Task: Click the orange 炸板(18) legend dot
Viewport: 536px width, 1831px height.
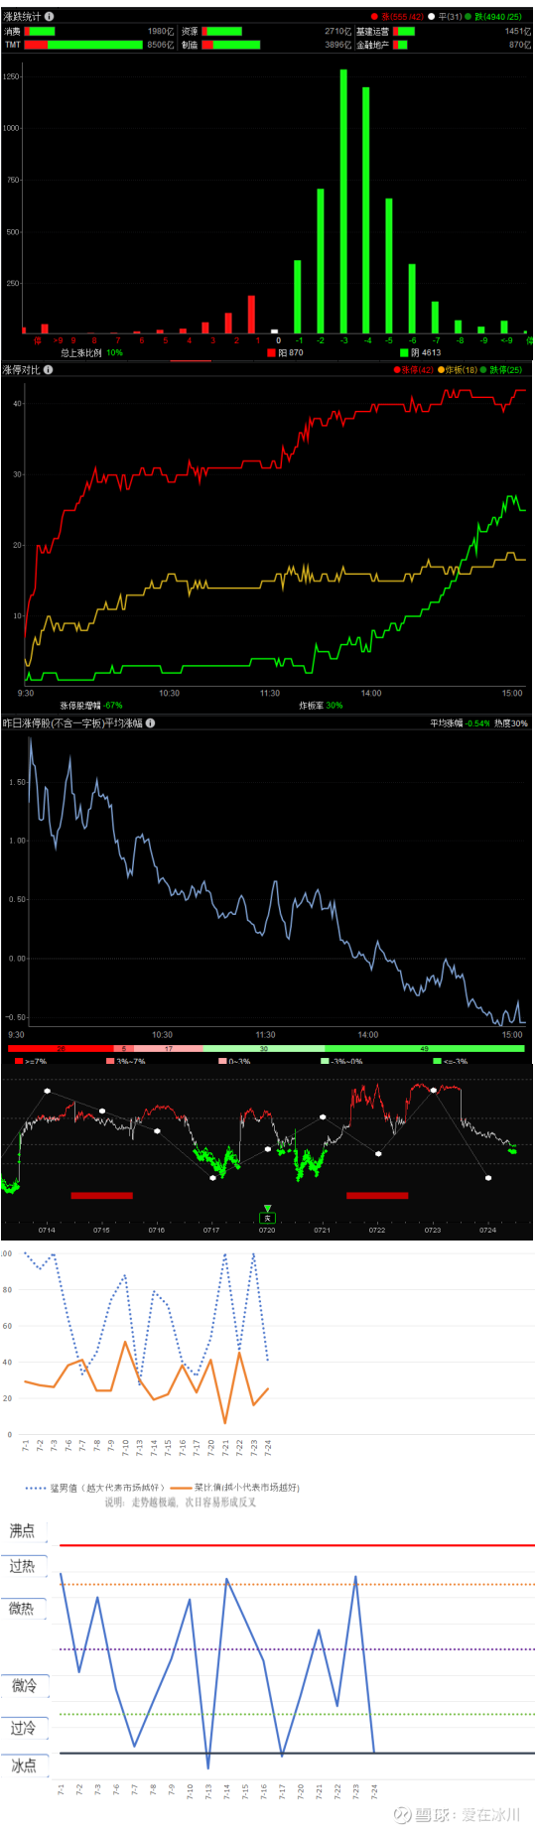Action: [441, 370]
